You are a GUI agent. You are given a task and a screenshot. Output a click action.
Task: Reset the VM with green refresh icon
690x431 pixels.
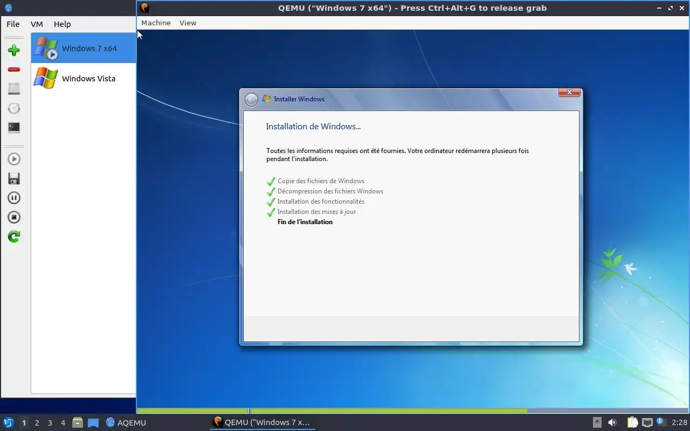click(14, 237)
